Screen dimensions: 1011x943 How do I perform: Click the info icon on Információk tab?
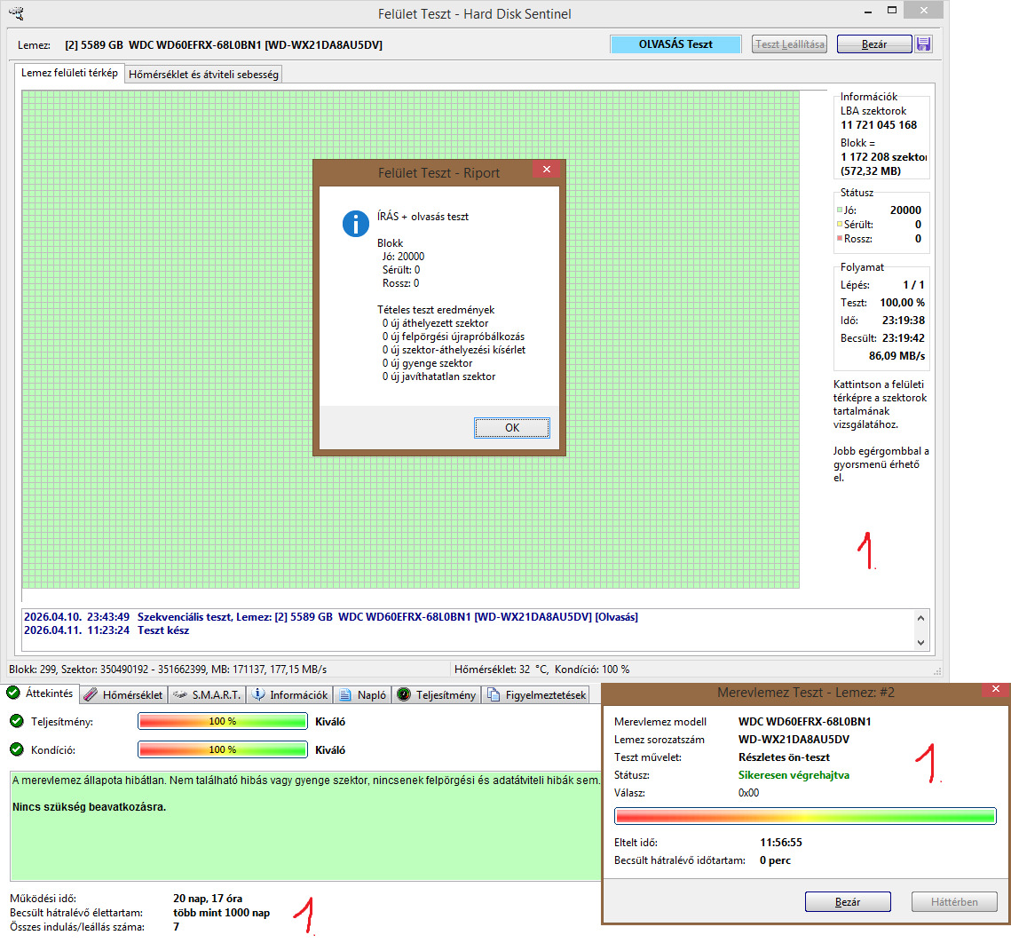(x=258, y=694)
